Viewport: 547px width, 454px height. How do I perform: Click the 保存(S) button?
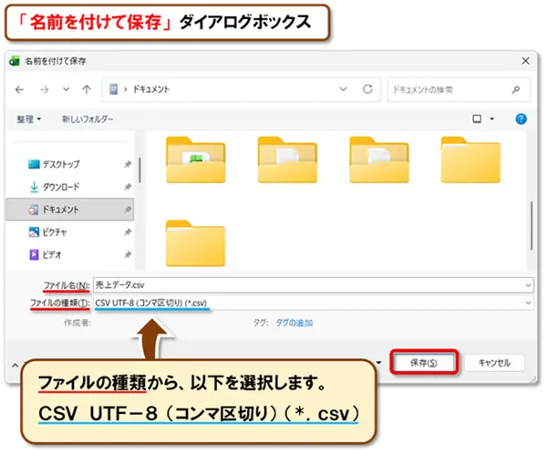click(x=424, y=363)
